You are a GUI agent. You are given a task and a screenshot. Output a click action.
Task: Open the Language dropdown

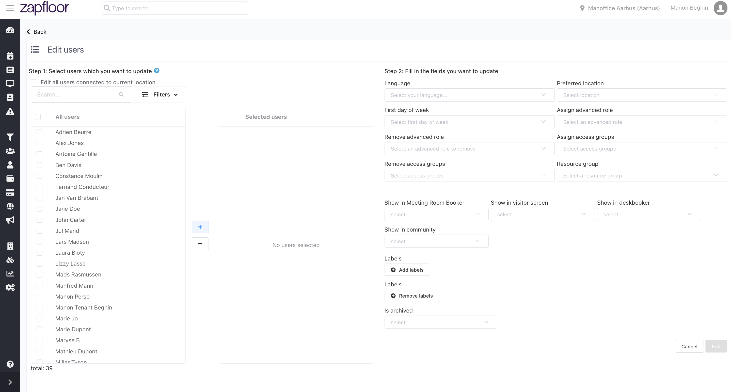[x=469, y=95]
